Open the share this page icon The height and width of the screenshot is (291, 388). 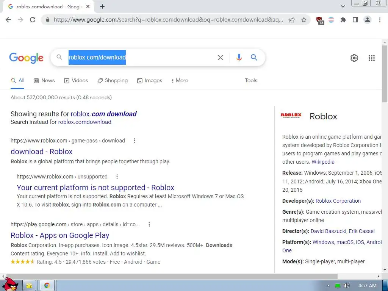(x=292, y=20)
